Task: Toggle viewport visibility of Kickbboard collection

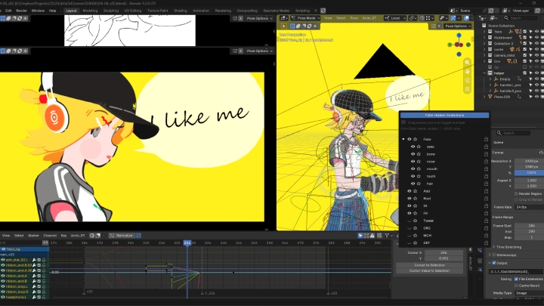Action: pos(536,38)
